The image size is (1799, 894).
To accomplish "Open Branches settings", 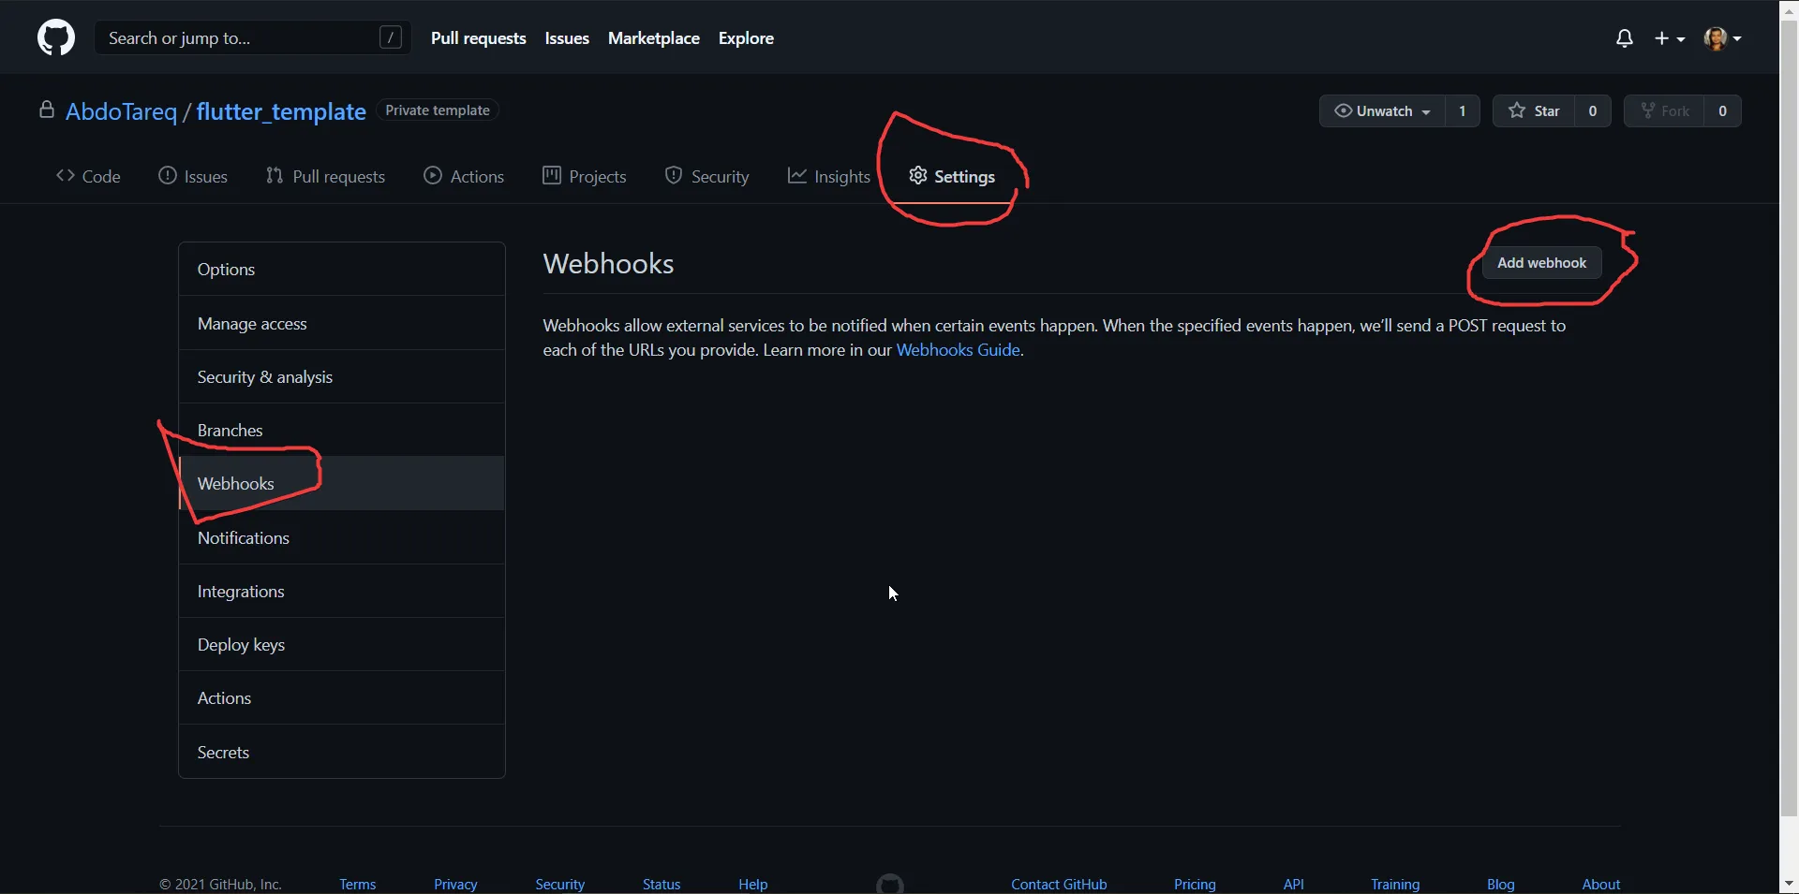I will tap(342, 430).
